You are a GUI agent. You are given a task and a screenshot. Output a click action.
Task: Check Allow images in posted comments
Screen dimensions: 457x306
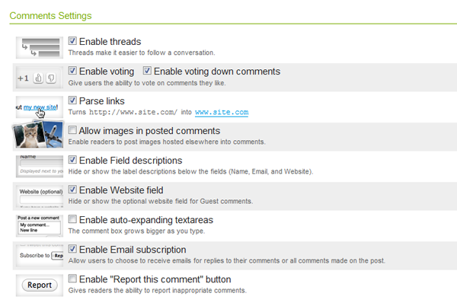click(72, 131)
